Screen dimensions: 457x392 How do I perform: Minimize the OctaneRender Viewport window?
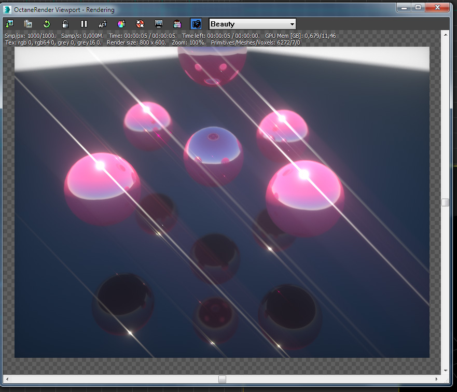[404, 7]
